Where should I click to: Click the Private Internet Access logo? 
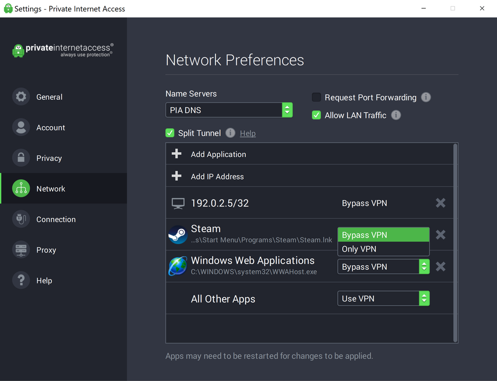pos(63,50)
